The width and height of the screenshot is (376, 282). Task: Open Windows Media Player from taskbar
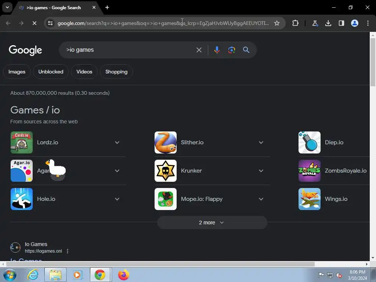[x=77, y=275]
